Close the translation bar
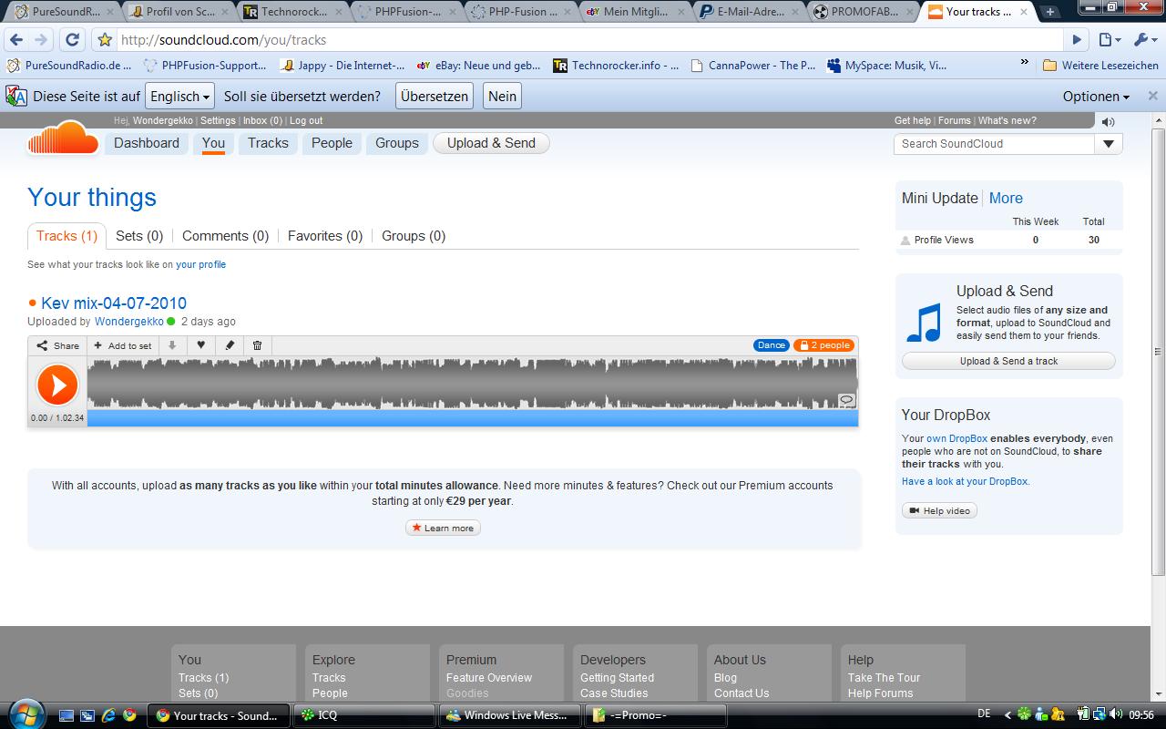Screen dimensions: 1166x729 [x=1152, y=95]
